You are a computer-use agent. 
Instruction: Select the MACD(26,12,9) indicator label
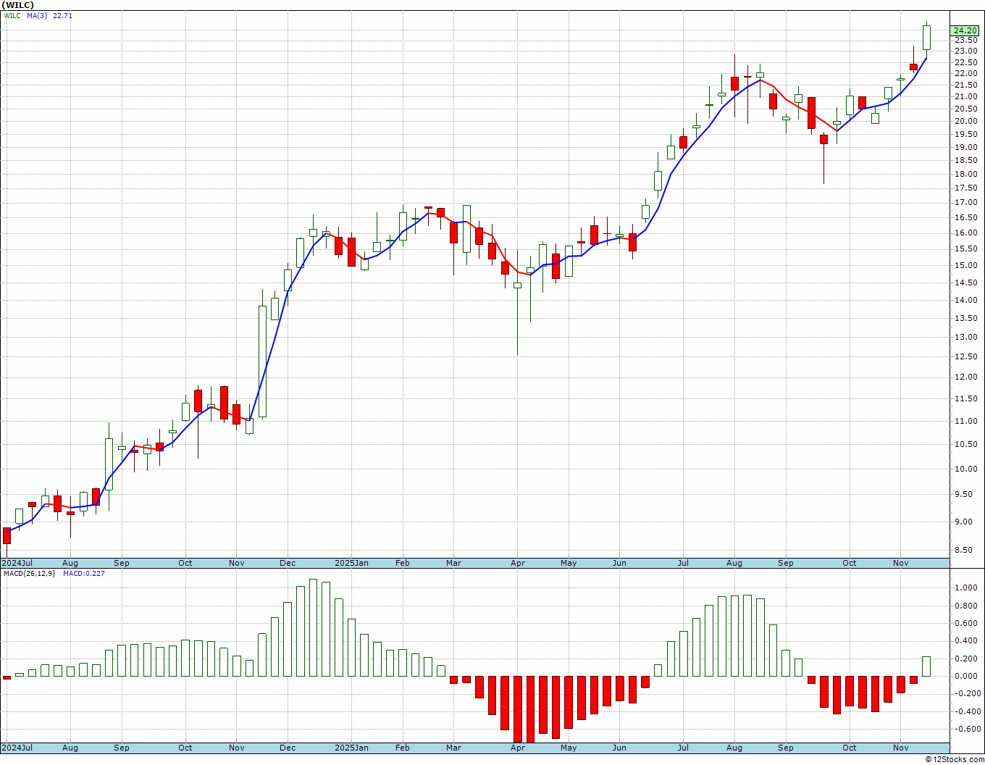(x=29, y=574)
